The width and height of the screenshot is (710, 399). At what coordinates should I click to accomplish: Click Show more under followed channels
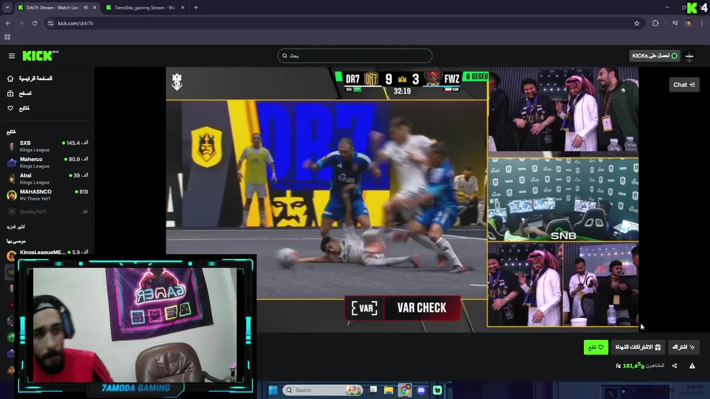click(x=16, y=227)
